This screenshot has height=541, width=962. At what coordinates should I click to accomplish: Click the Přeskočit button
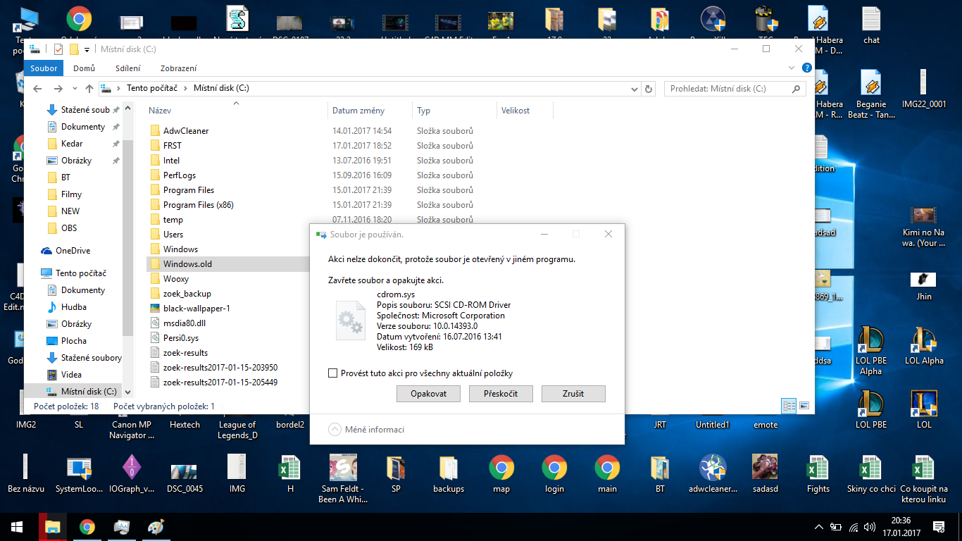(501, 394)
